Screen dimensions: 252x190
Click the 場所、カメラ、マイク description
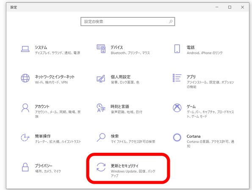[x=48, y=171]
